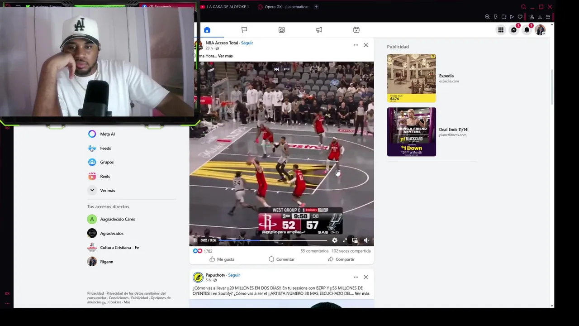Hide the Papuchotv post

tap(365, 277)
